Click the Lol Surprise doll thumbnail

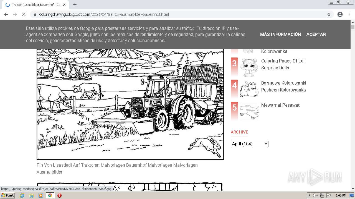tap(249, 67)
